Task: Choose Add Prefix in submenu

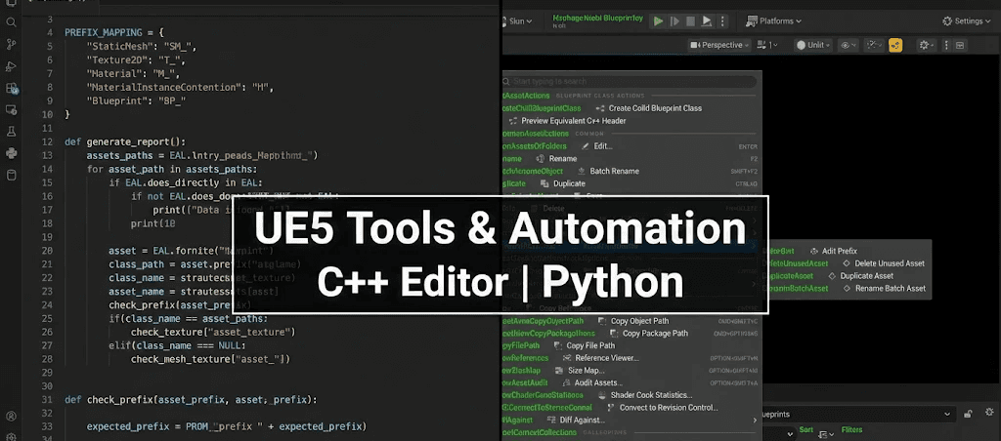Action: (x=834, y=251)
